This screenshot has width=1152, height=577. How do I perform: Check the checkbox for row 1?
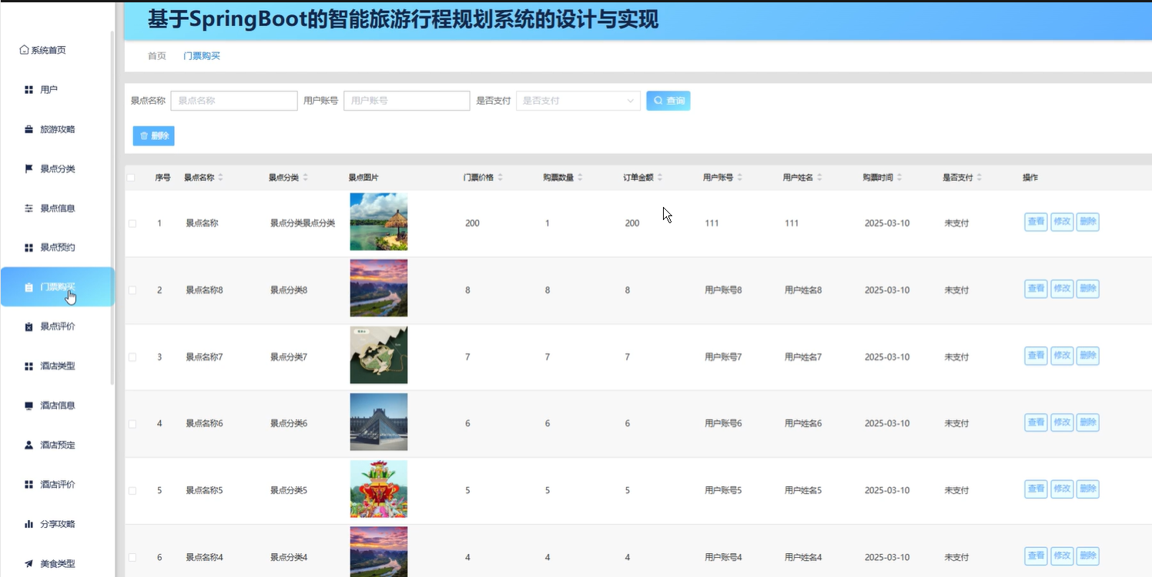(132, 224)
